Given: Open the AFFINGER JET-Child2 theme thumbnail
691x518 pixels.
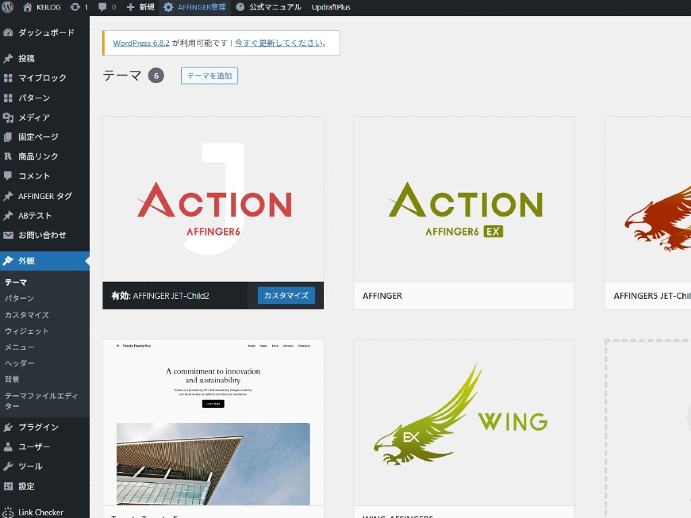Looking at the screenshot, I should point(213,199).
